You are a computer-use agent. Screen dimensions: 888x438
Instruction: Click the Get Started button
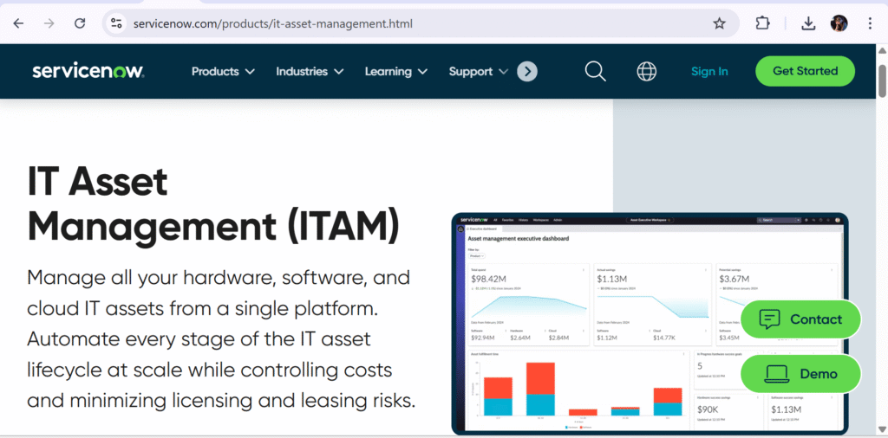(x=805, y=71)
